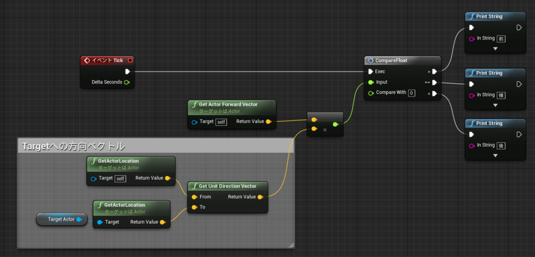535x257 pixels.
Task: Click the Event Tick exec output pin
Action: pos(127,71)
